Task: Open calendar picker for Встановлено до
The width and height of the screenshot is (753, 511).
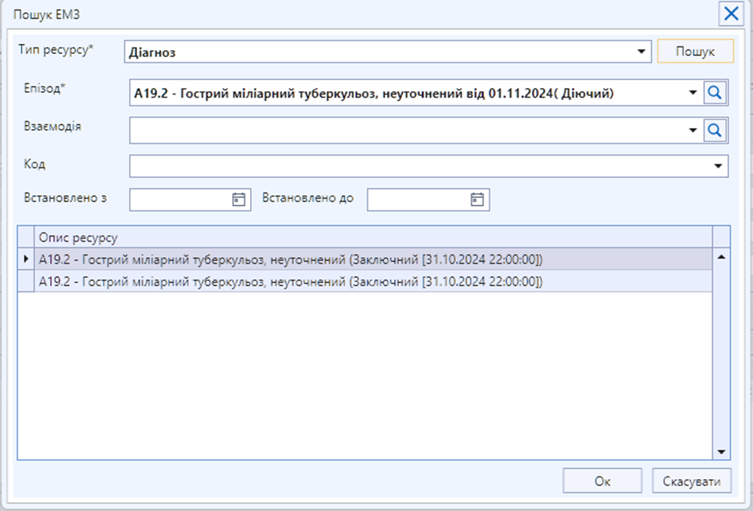Action: [477, 199]
